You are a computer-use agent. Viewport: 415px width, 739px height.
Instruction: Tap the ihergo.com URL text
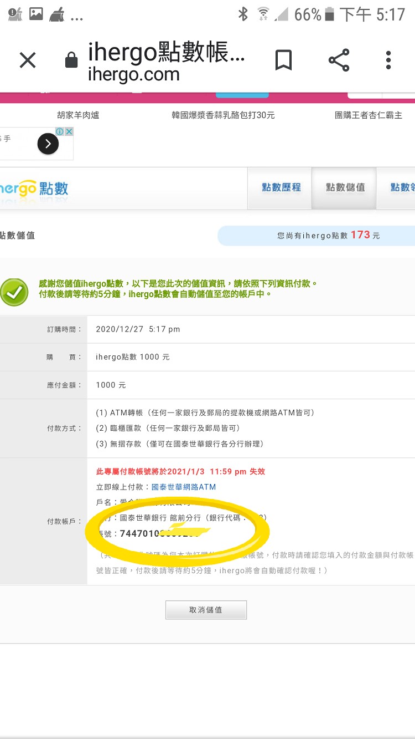(x=133, y=74)
